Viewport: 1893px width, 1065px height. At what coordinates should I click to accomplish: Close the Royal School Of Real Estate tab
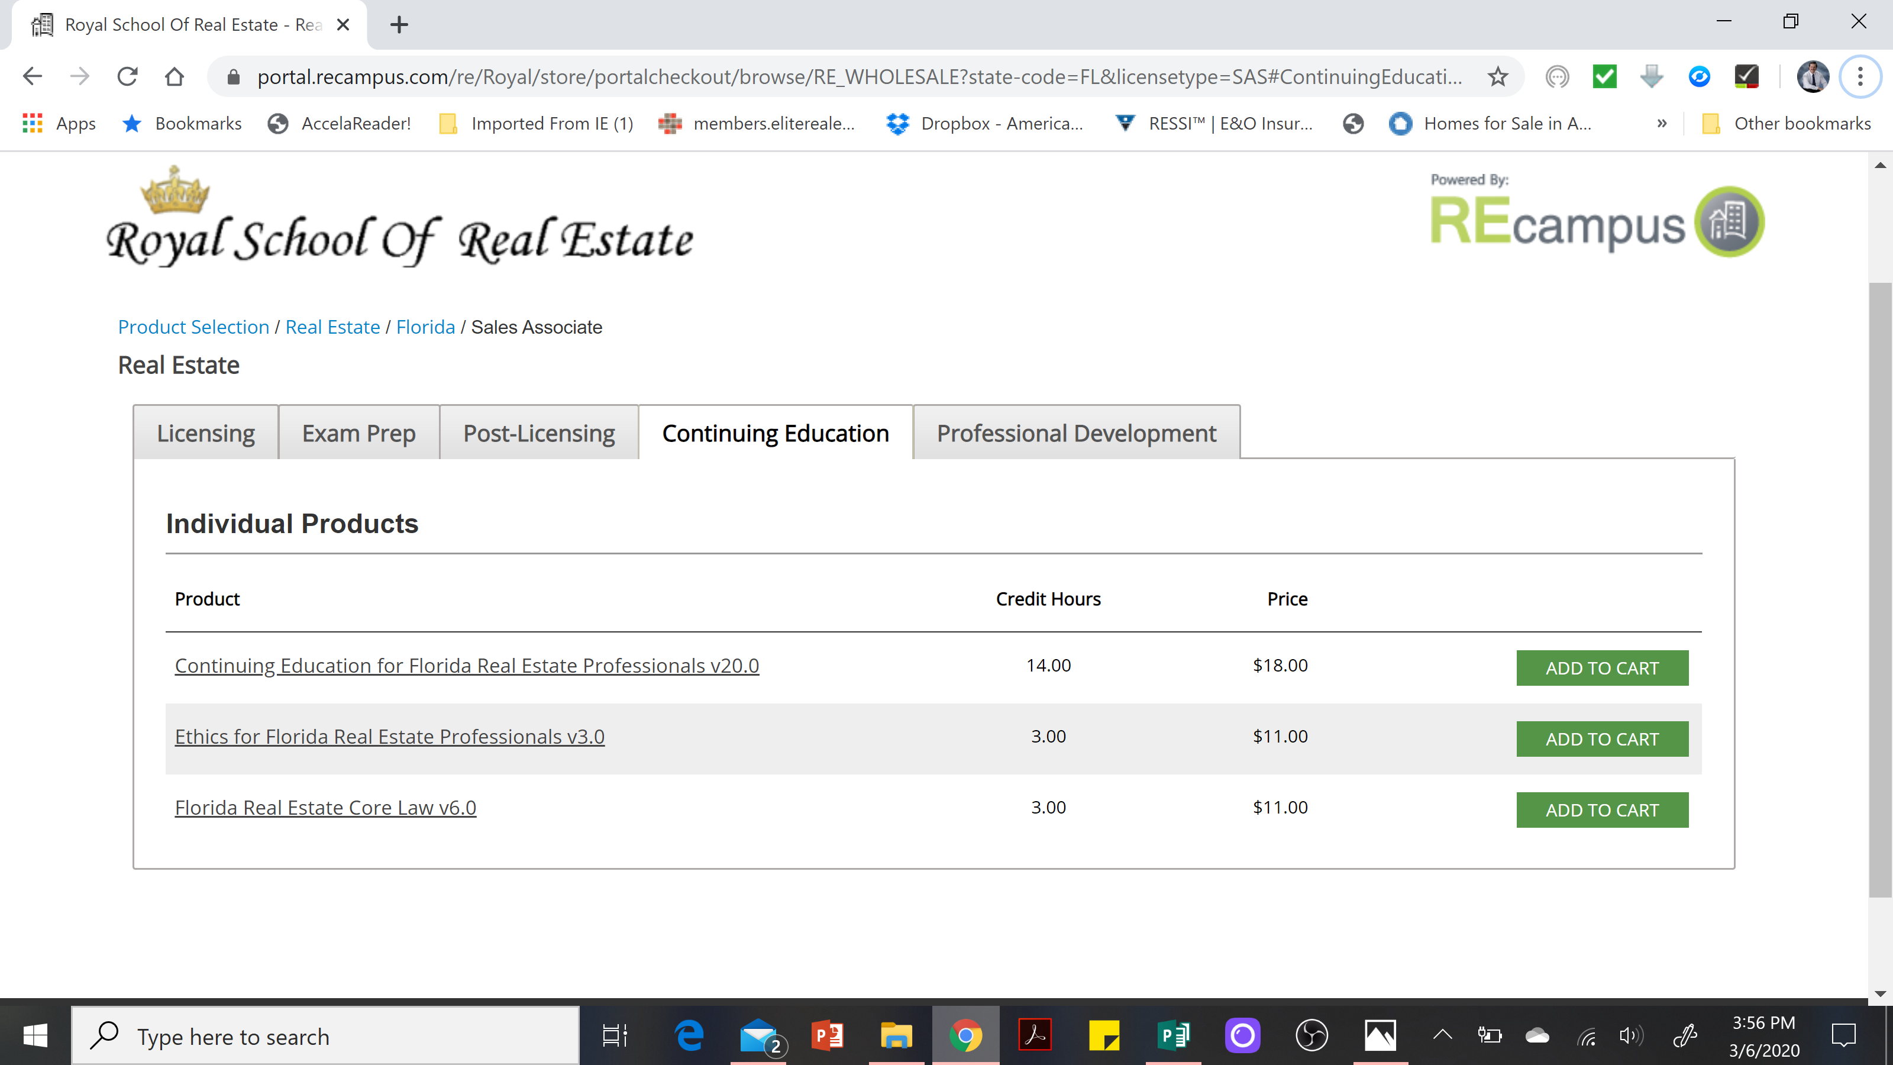[343, 25]
